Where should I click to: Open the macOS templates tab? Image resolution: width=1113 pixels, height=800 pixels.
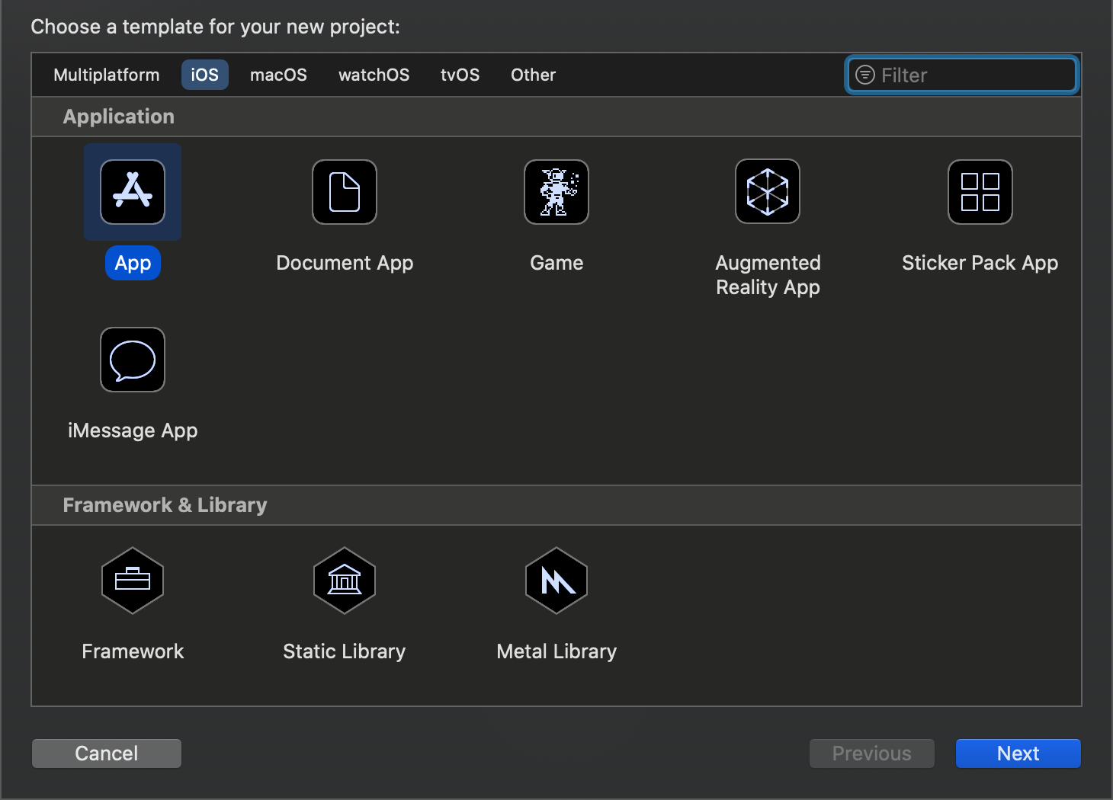pos(279,75)
